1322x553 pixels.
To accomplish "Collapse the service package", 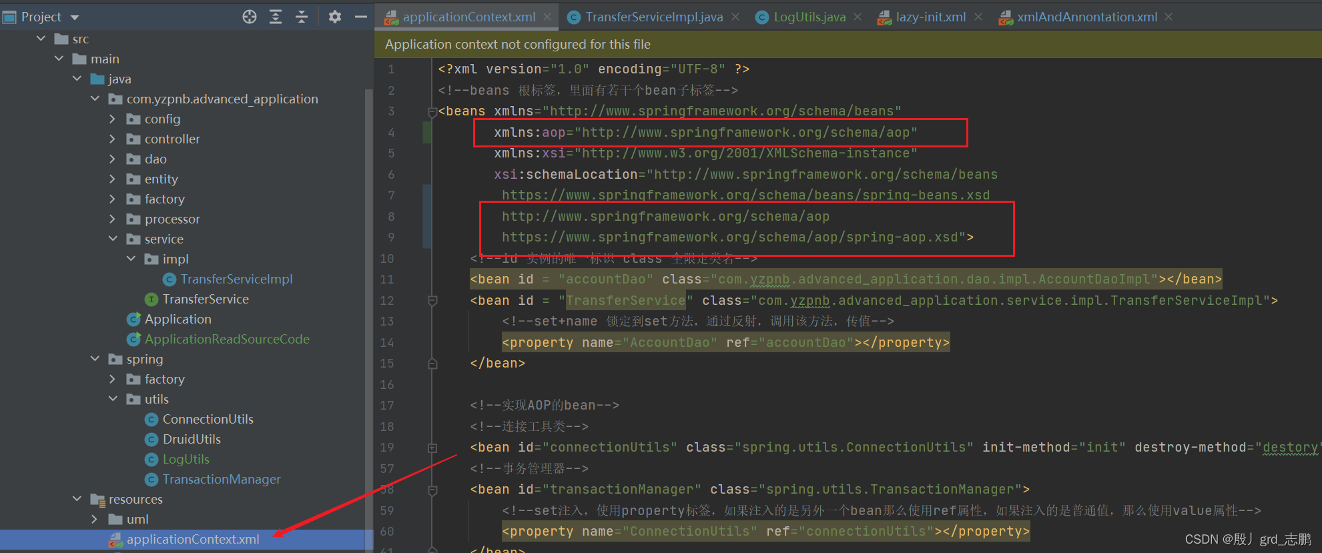I will click(113, 239).
